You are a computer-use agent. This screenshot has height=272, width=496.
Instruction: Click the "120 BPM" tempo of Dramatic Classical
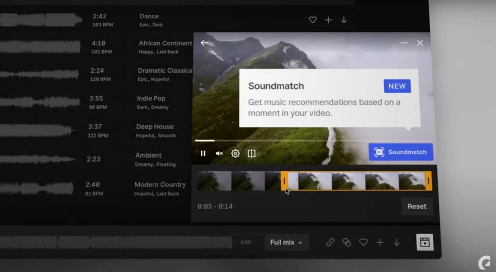[100, 79]
